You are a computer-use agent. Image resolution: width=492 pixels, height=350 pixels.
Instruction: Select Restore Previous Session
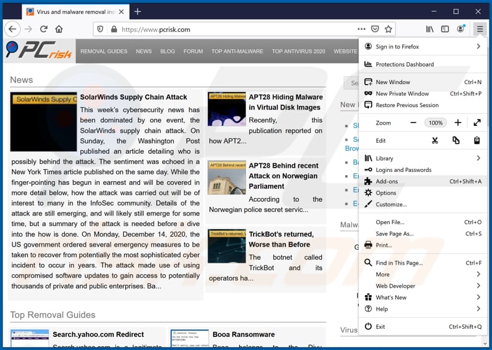pyautogui.click(x=422, y=105)
